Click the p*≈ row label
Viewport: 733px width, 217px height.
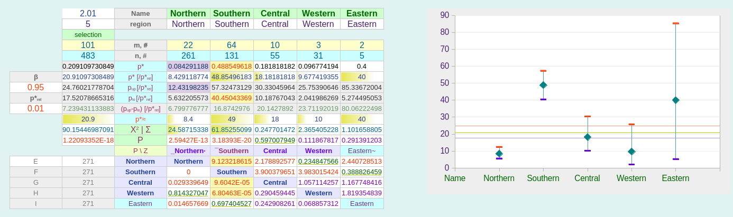coord(141,119)
